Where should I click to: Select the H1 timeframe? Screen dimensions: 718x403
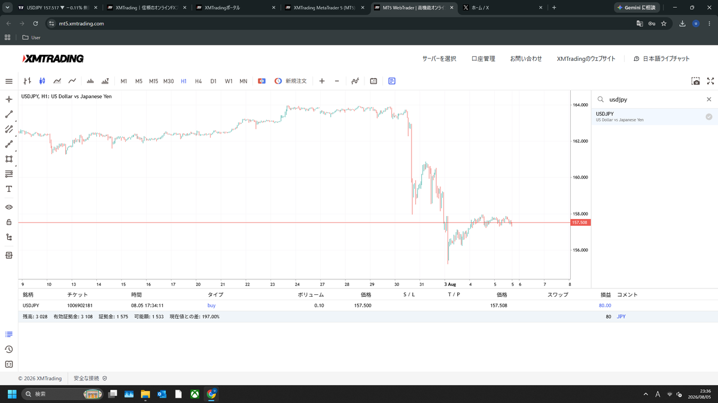point(184,81)
